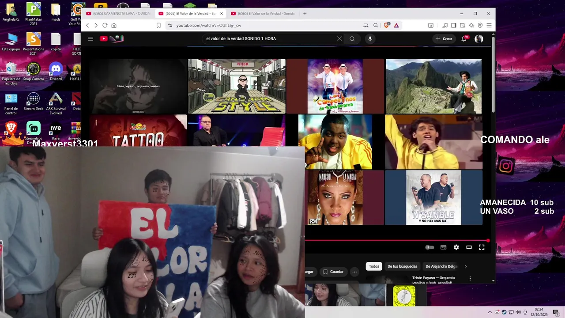Open Este equipo desktop icon
The height and width of the screenshot is (318, 565).
(x=11, y=42)
